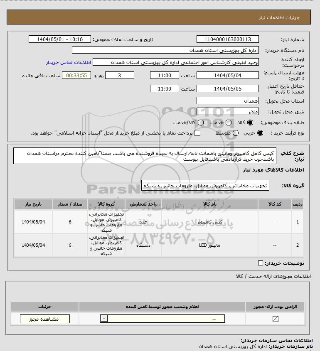
Task: Open the permit status dropdown arrow
Action: tap(104, 319)
